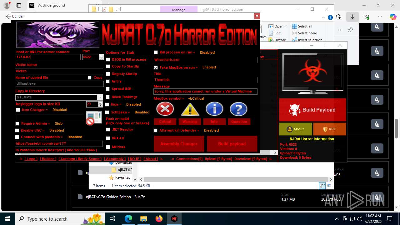Launch Firefox from the taskbar
The height and width of the screenshot is (225, 400).
(159, 219)
